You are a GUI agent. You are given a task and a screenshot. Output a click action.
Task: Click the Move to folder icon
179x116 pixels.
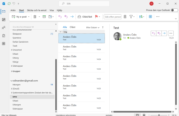pos(50,17)
